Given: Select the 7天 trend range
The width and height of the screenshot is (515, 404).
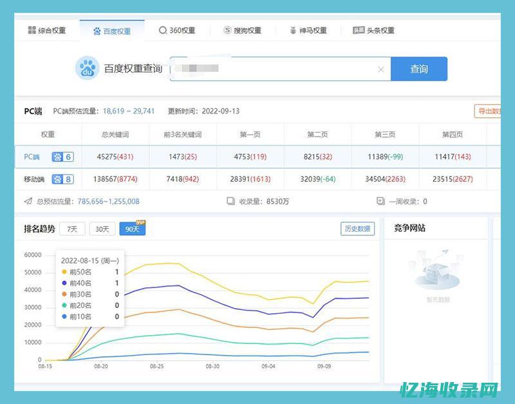Looking at the screenshot, I should (x=73, y=228).
